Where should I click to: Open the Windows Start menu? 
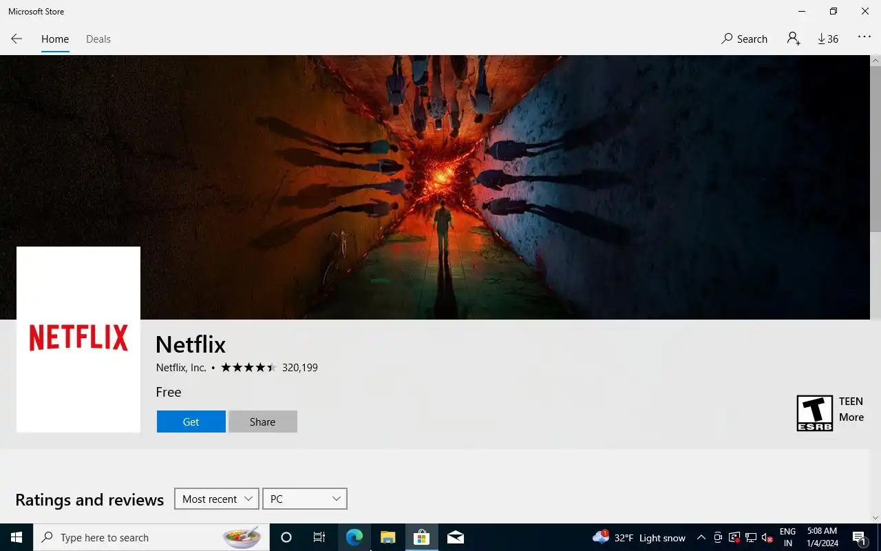click(x=17, y=537)
